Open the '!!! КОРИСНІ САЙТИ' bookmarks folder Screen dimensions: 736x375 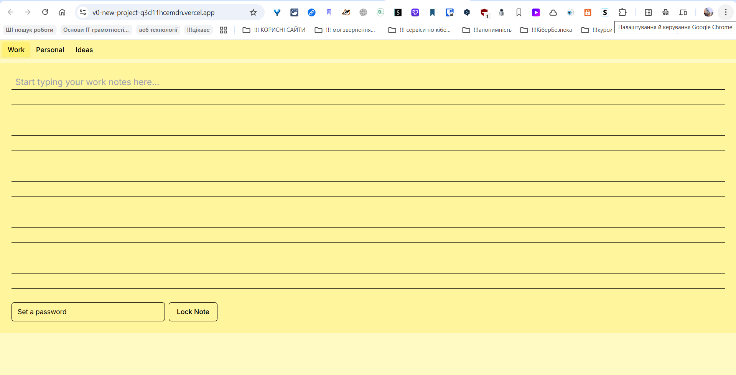pos(274,30)
